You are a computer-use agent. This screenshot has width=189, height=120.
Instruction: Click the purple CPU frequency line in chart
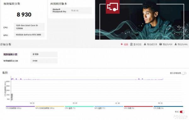(x=87, y=79)
